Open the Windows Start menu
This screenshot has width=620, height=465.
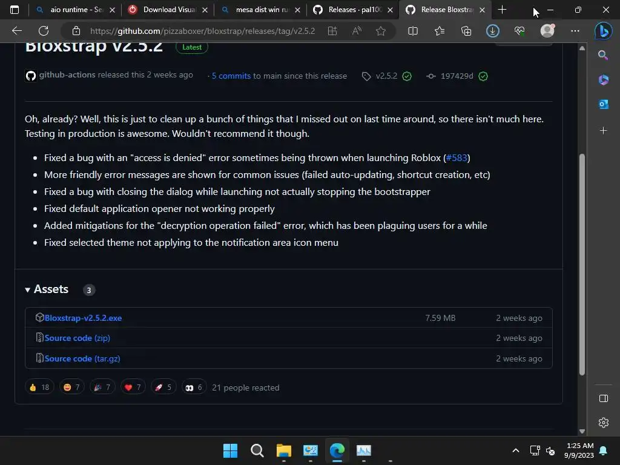[230, 450]
